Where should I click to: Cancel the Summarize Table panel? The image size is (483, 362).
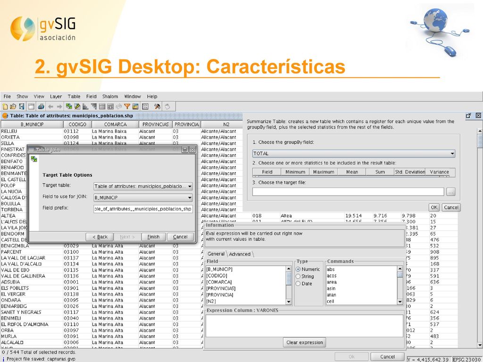pyautogui.click(x=451, y=207)
